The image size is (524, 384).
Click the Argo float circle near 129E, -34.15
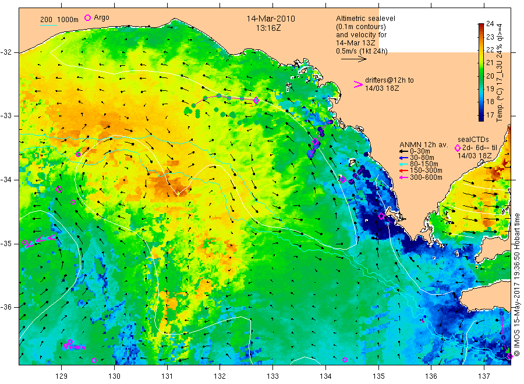pyautogui.click(x=59, y=190)
